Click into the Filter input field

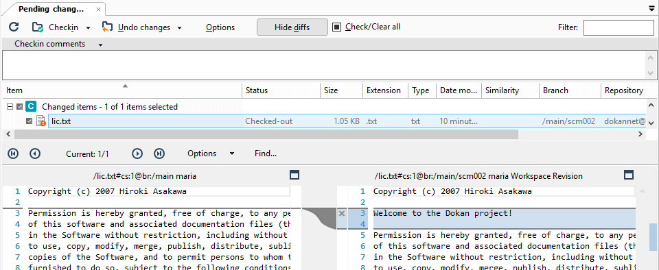point(618,27)
